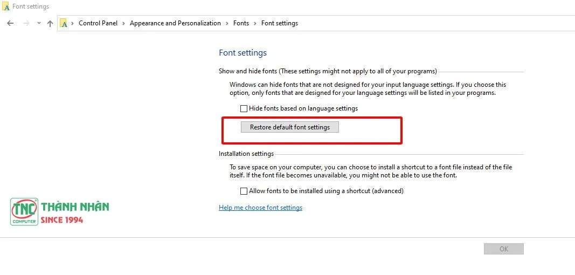Screen dimensions: 575x275
Task: Click empty area of the address bar
Action: tap(431, 23)
